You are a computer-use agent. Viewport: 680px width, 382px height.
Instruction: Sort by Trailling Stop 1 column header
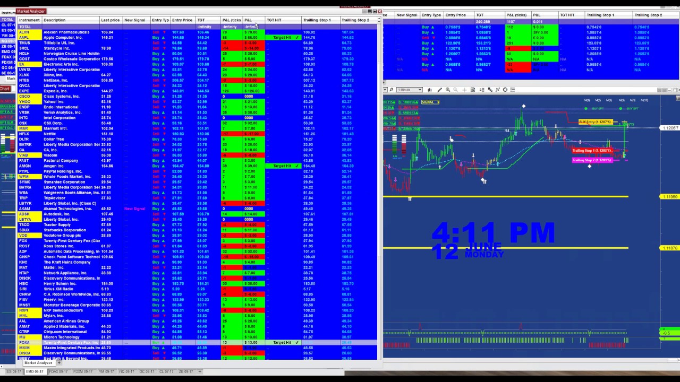[x=320, y=20]
